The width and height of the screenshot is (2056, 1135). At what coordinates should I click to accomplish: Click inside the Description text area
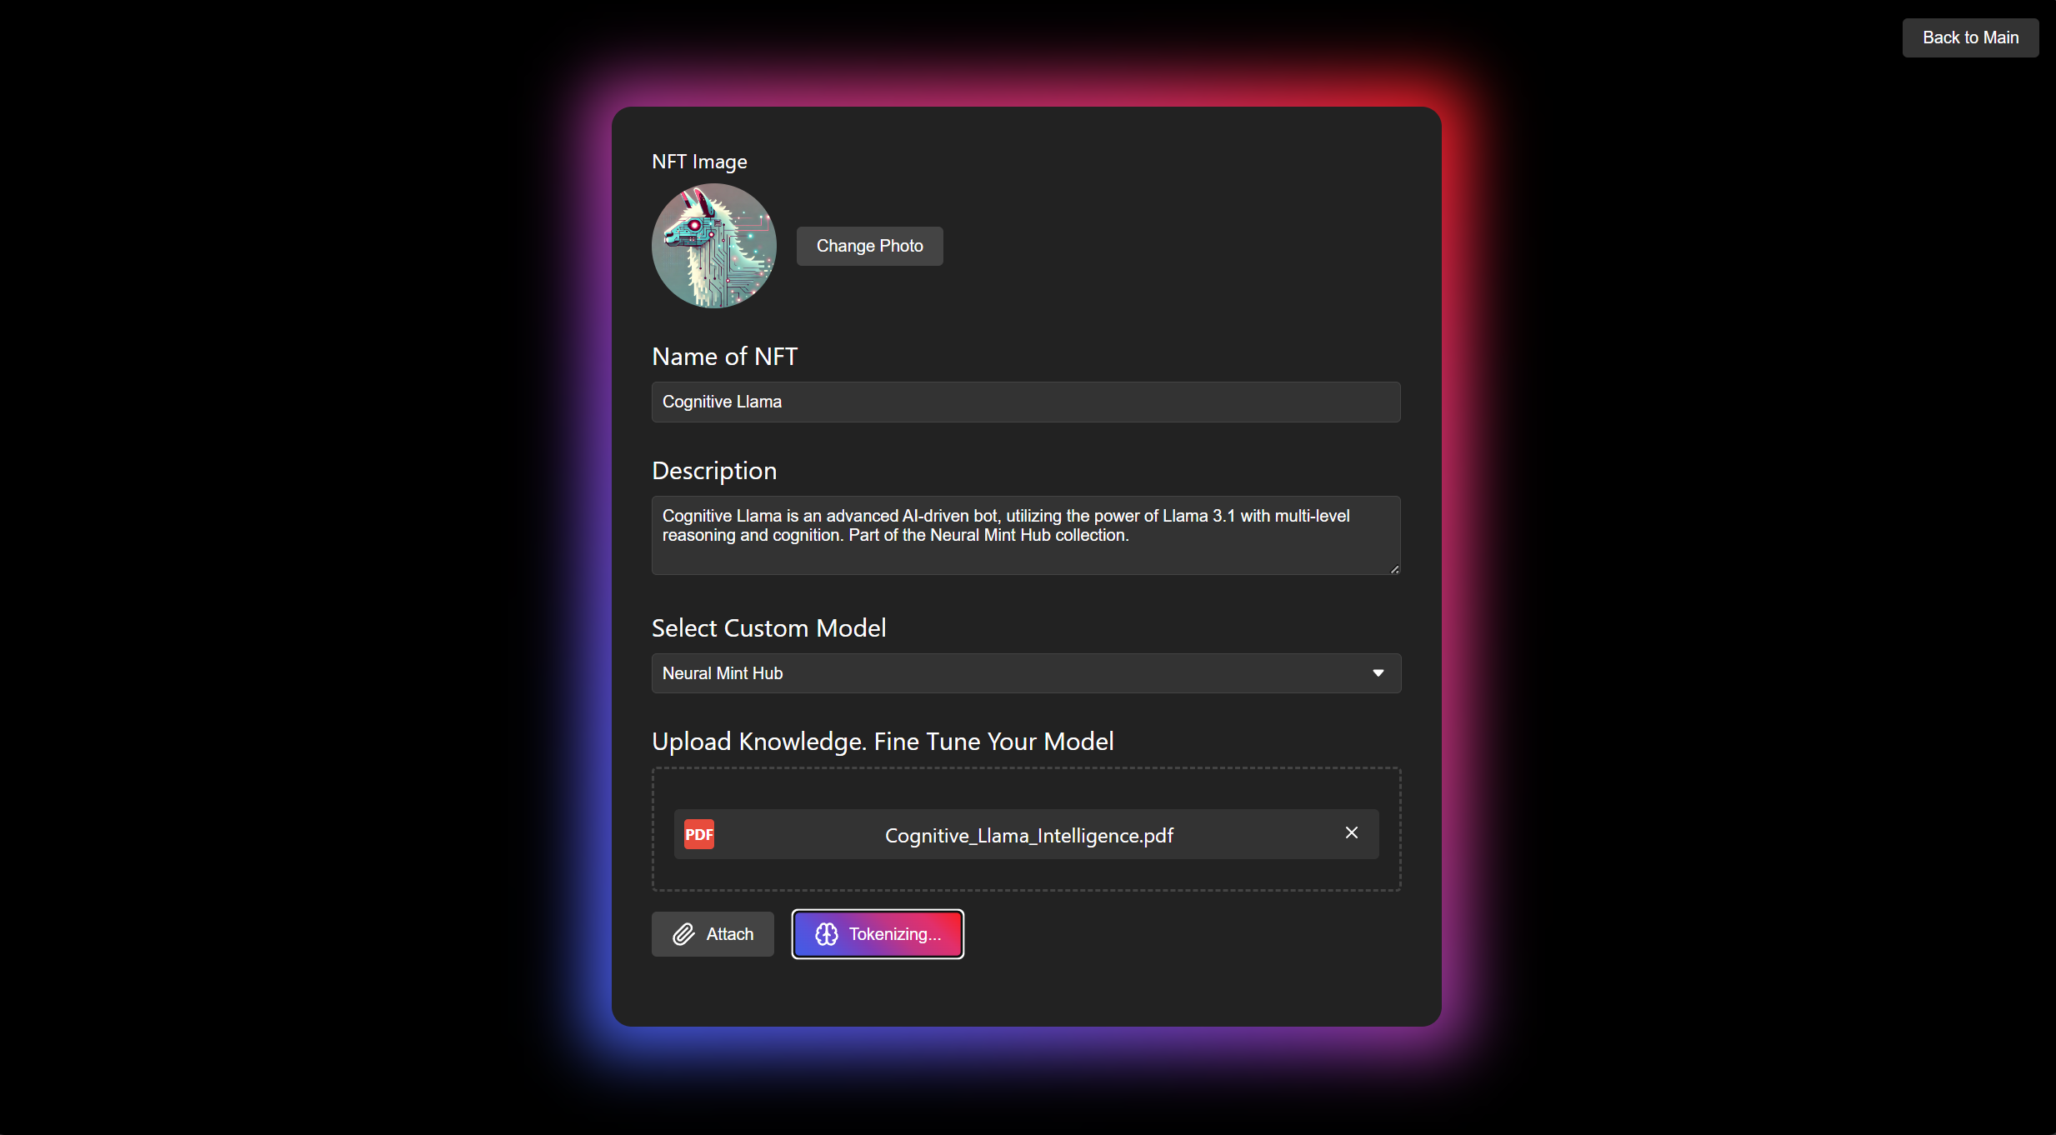1025,550
